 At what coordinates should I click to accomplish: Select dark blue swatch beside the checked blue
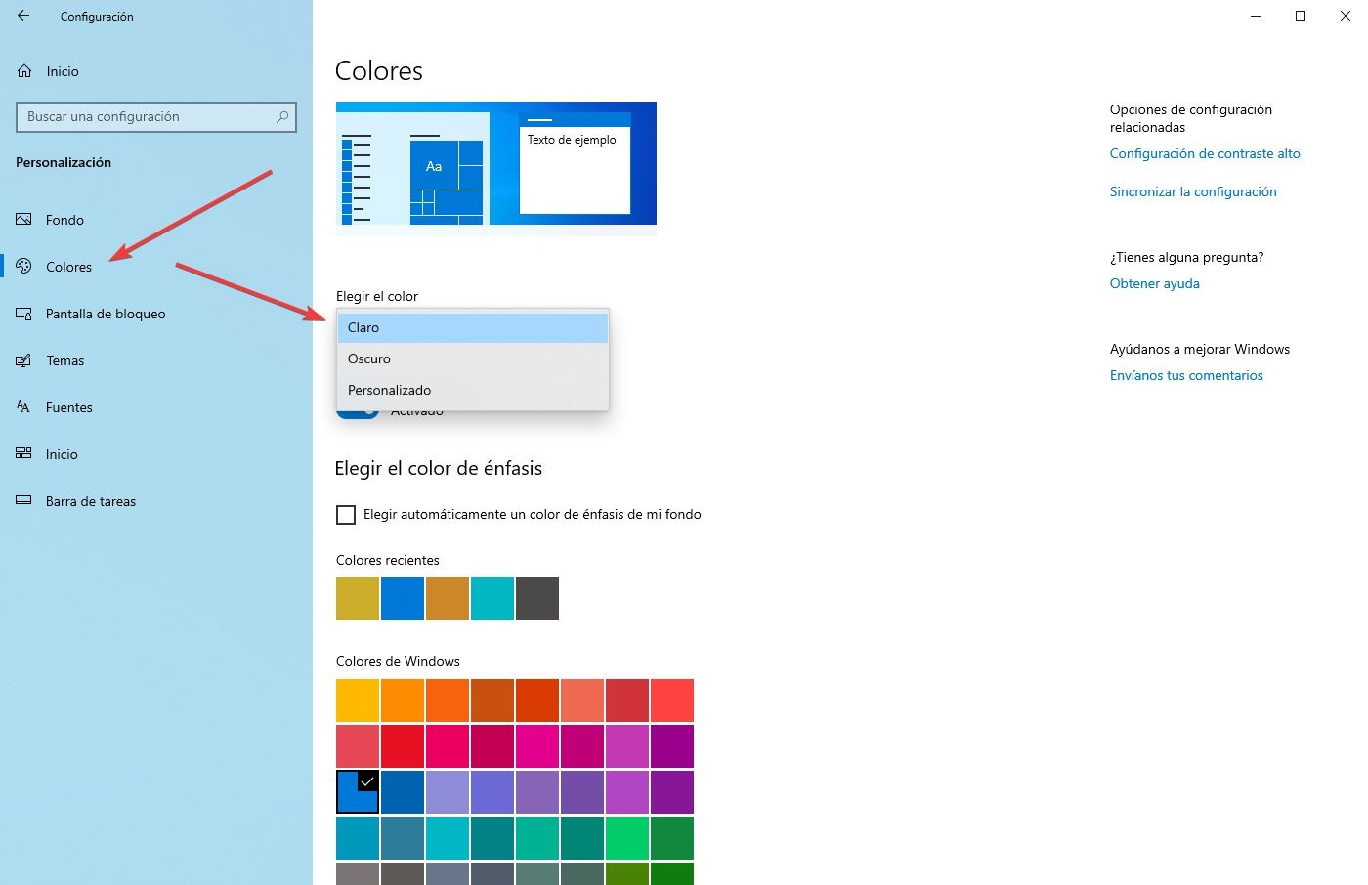point(403,792)
